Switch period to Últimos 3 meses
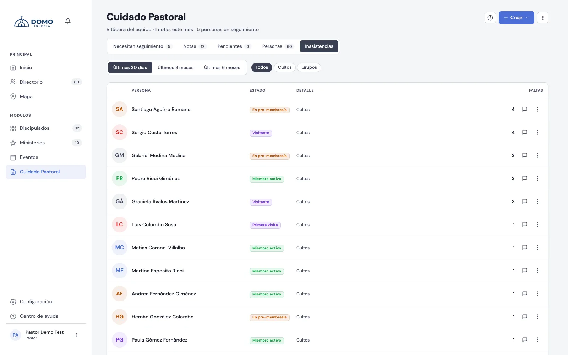The width and height of the screenshot is (568, 355). point(175,67)
